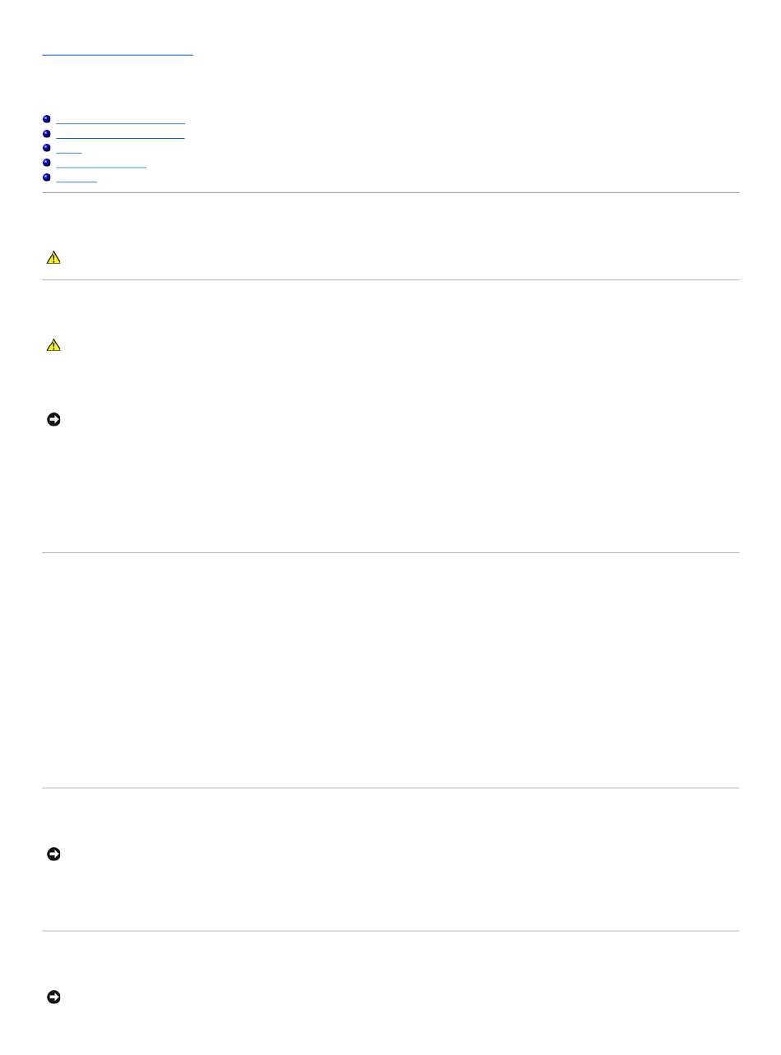The height and width of the screenshot is (1055, 781).
Task: Click the divider above the second notice icon
Action: [x=390, y=788]
